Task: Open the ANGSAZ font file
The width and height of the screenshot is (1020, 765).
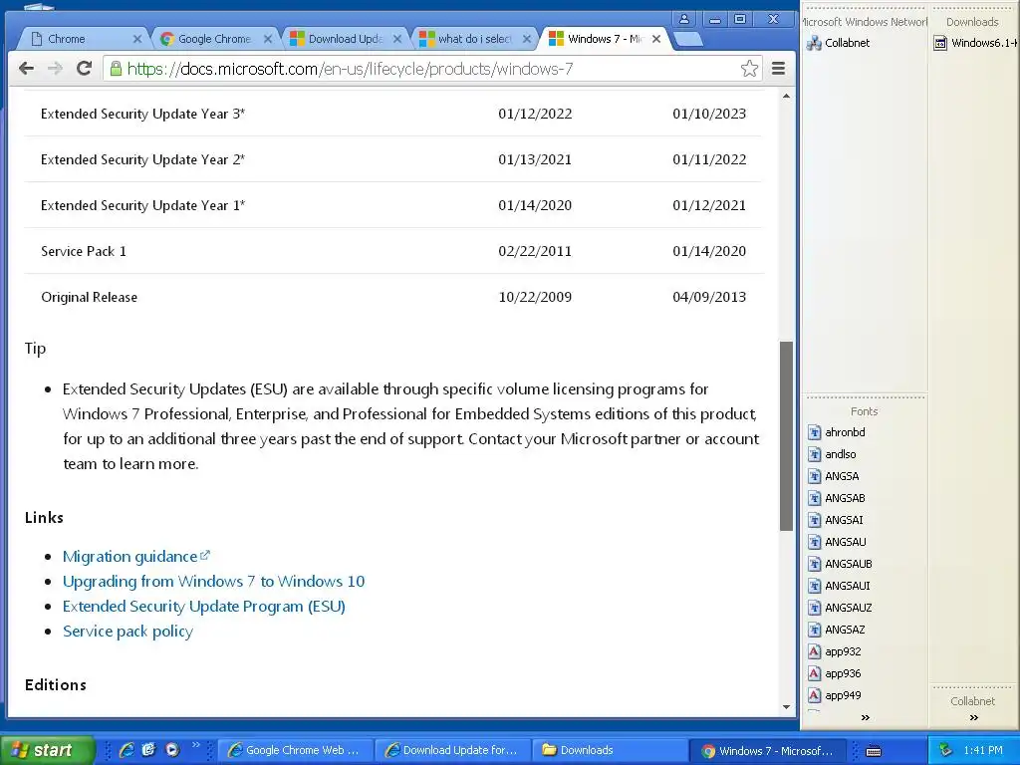Action: point(837,630)
